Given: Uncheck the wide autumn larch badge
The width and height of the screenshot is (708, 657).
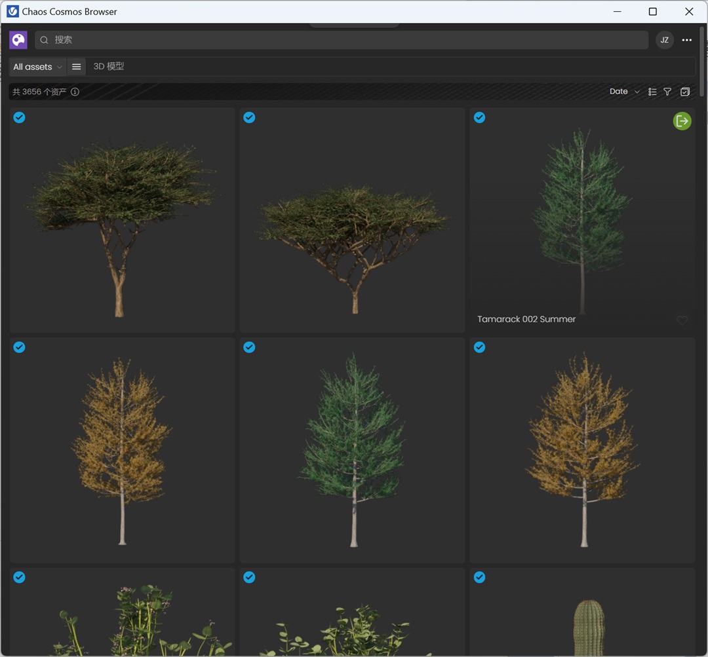Looking at the screenshot, I should coord(479,347).
